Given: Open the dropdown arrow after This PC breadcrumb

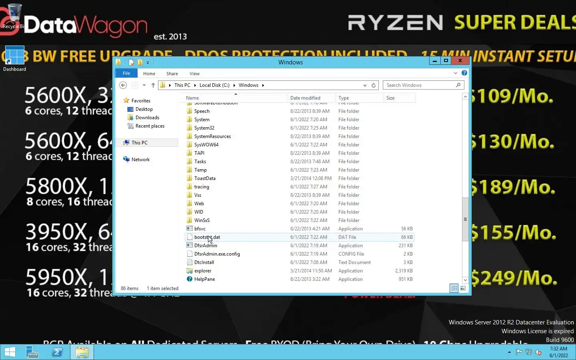Looking at the screenshot, I should (x=195, y=85).
